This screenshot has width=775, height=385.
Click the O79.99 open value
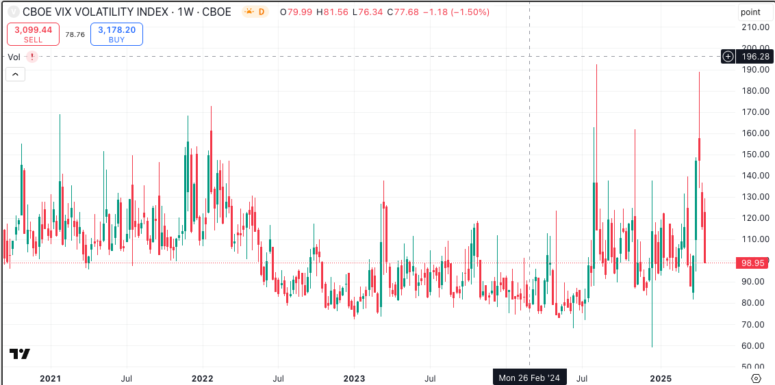(296, 12)
